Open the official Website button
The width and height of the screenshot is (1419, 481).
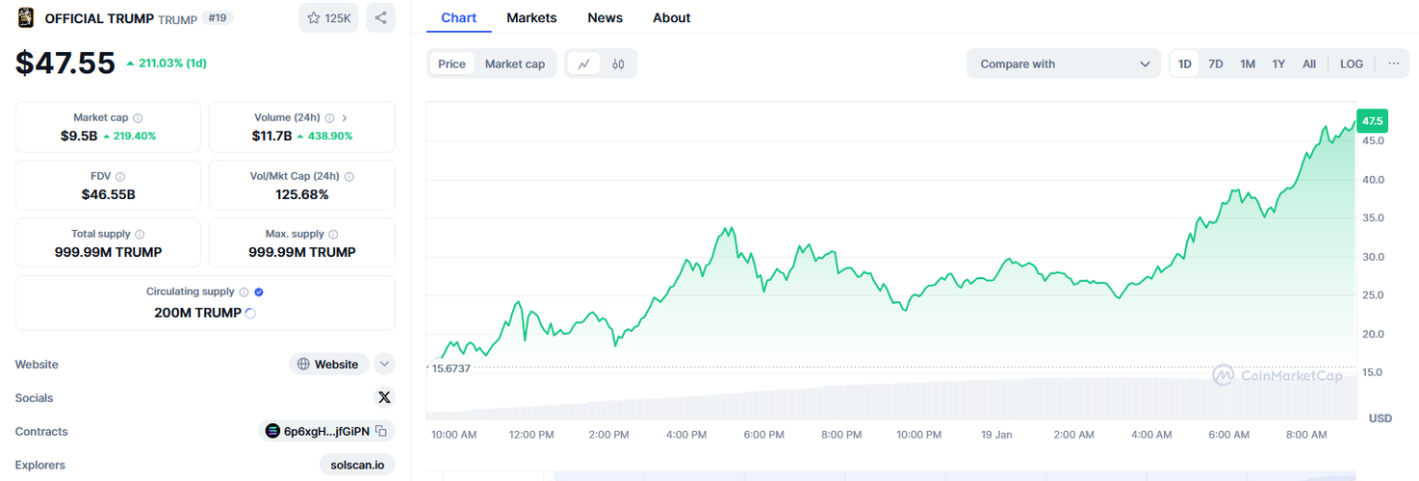[x=329, y=364]
